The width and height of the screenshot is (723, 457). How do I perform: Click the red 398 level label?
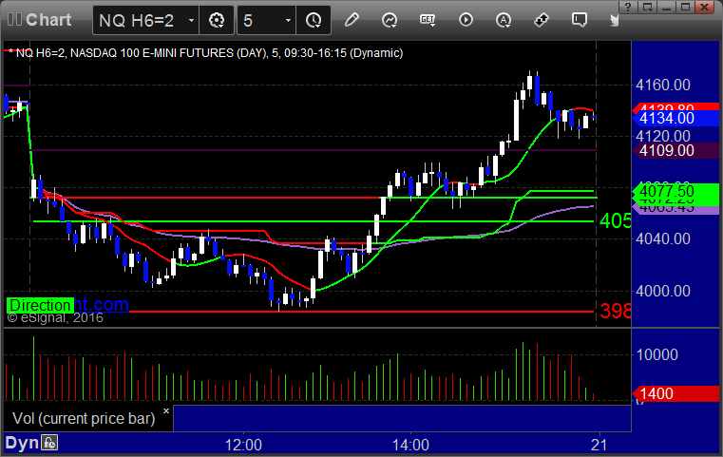pos(616,311)
